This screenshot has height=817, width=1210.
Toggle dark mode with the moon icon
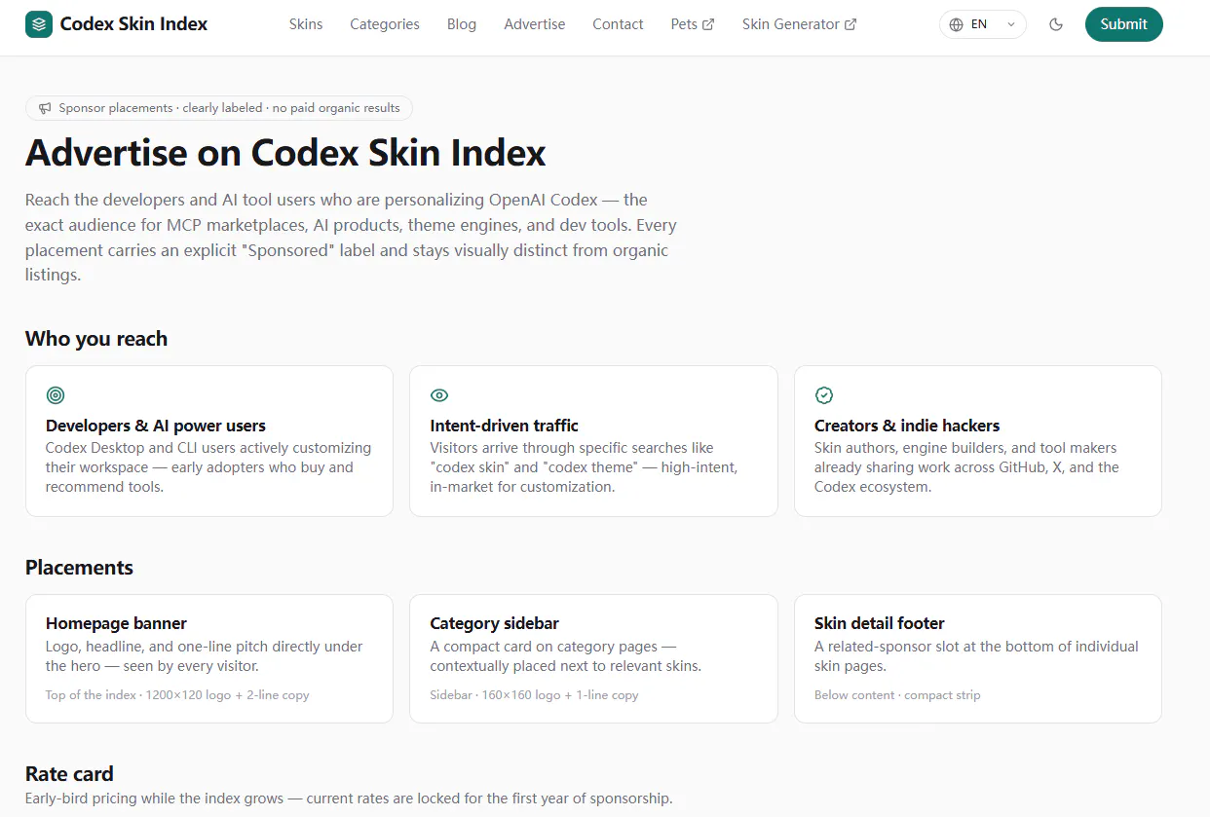click(x=1056, y=24)
